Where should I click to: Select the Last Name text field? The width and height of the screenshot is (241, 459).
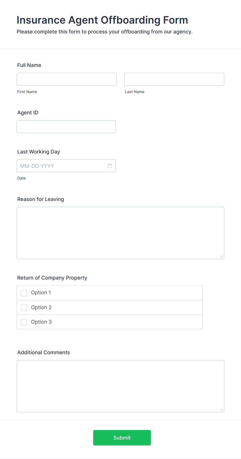click(174, 79)
